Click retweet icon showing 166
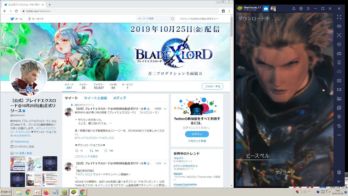The width and height of the screenshot is (348, 196). 92,151
